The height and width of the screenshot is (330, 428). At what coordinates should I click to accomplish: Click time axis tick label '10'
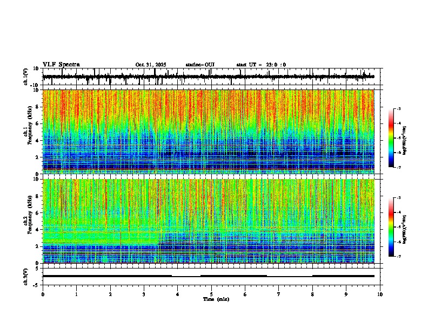pyautogui.click(x=380, y=294)
